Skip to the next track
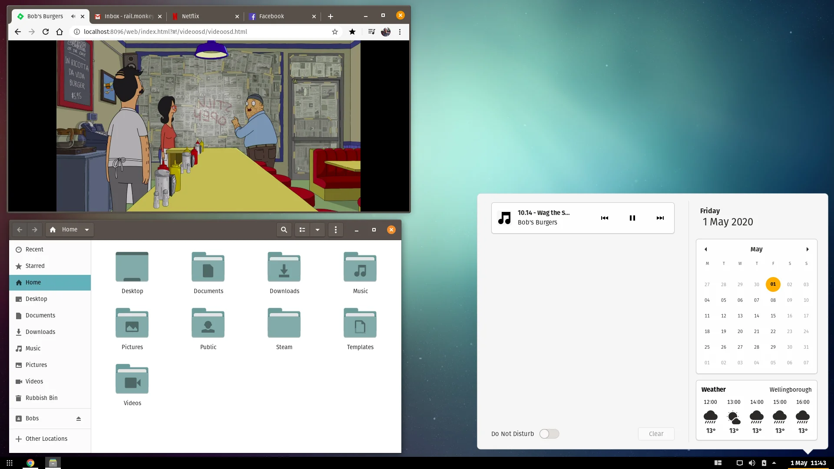This screenshot has width=834, height=469. click(660, 218)
